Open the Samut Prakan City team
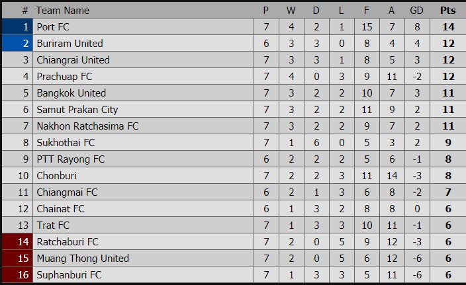466x285 pixels. point(77,110)
